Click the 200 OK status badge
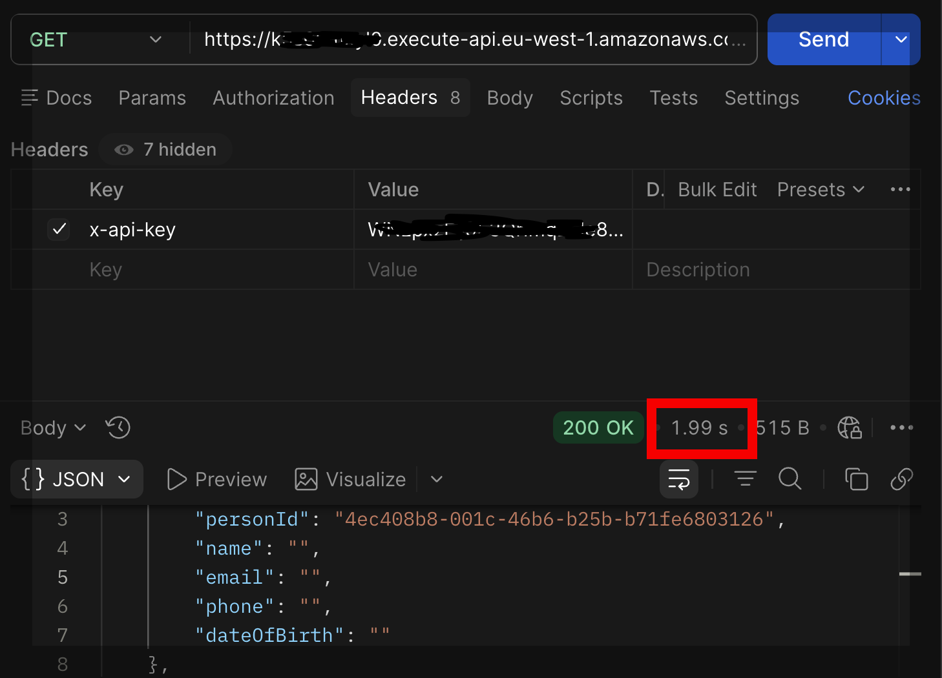942x678 pixels. click(598, 427)
